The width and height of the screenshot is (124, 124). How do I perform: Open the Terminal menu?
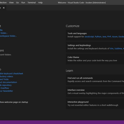point(32,2)
